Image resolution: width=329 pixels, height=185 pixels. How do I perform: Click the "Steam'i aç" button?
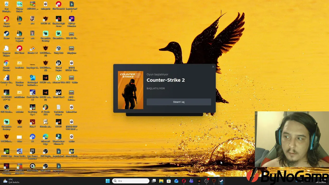179,102
